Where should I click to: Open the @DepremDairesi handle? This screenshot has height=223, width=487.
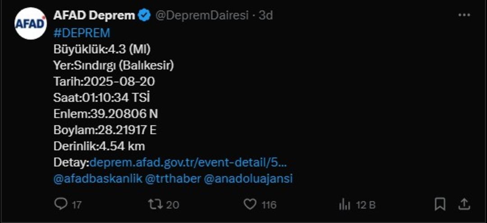coord(202,15)
